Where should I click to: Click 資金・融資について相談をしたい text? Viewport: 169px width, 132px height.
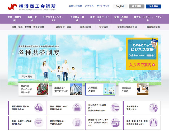click(59, 108)
